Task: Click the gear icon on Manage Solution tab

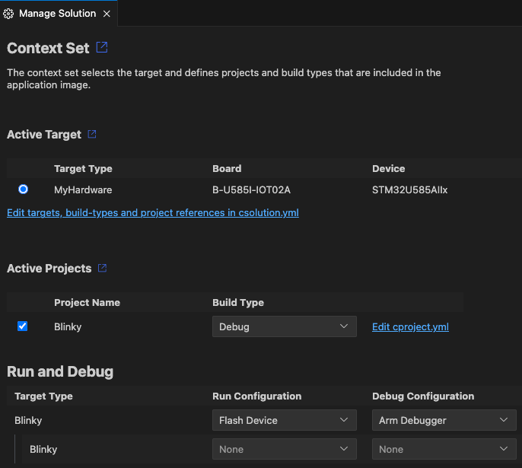Action: click(8, 14)
